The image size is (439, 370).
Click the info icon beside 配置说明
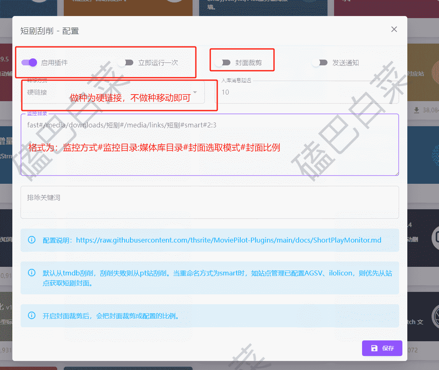(x=31, y=240)
